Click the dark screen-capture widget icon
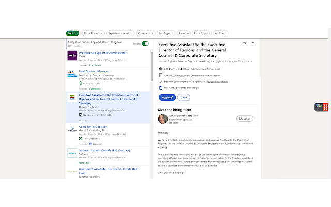Viewport: 331px width, 207px height. tap(319, 107)
